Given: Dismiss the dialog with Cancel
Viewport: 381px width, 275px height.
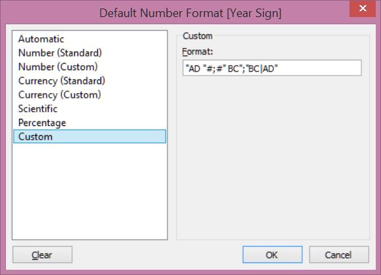Looking at the screenshot, I should (339, 255).
